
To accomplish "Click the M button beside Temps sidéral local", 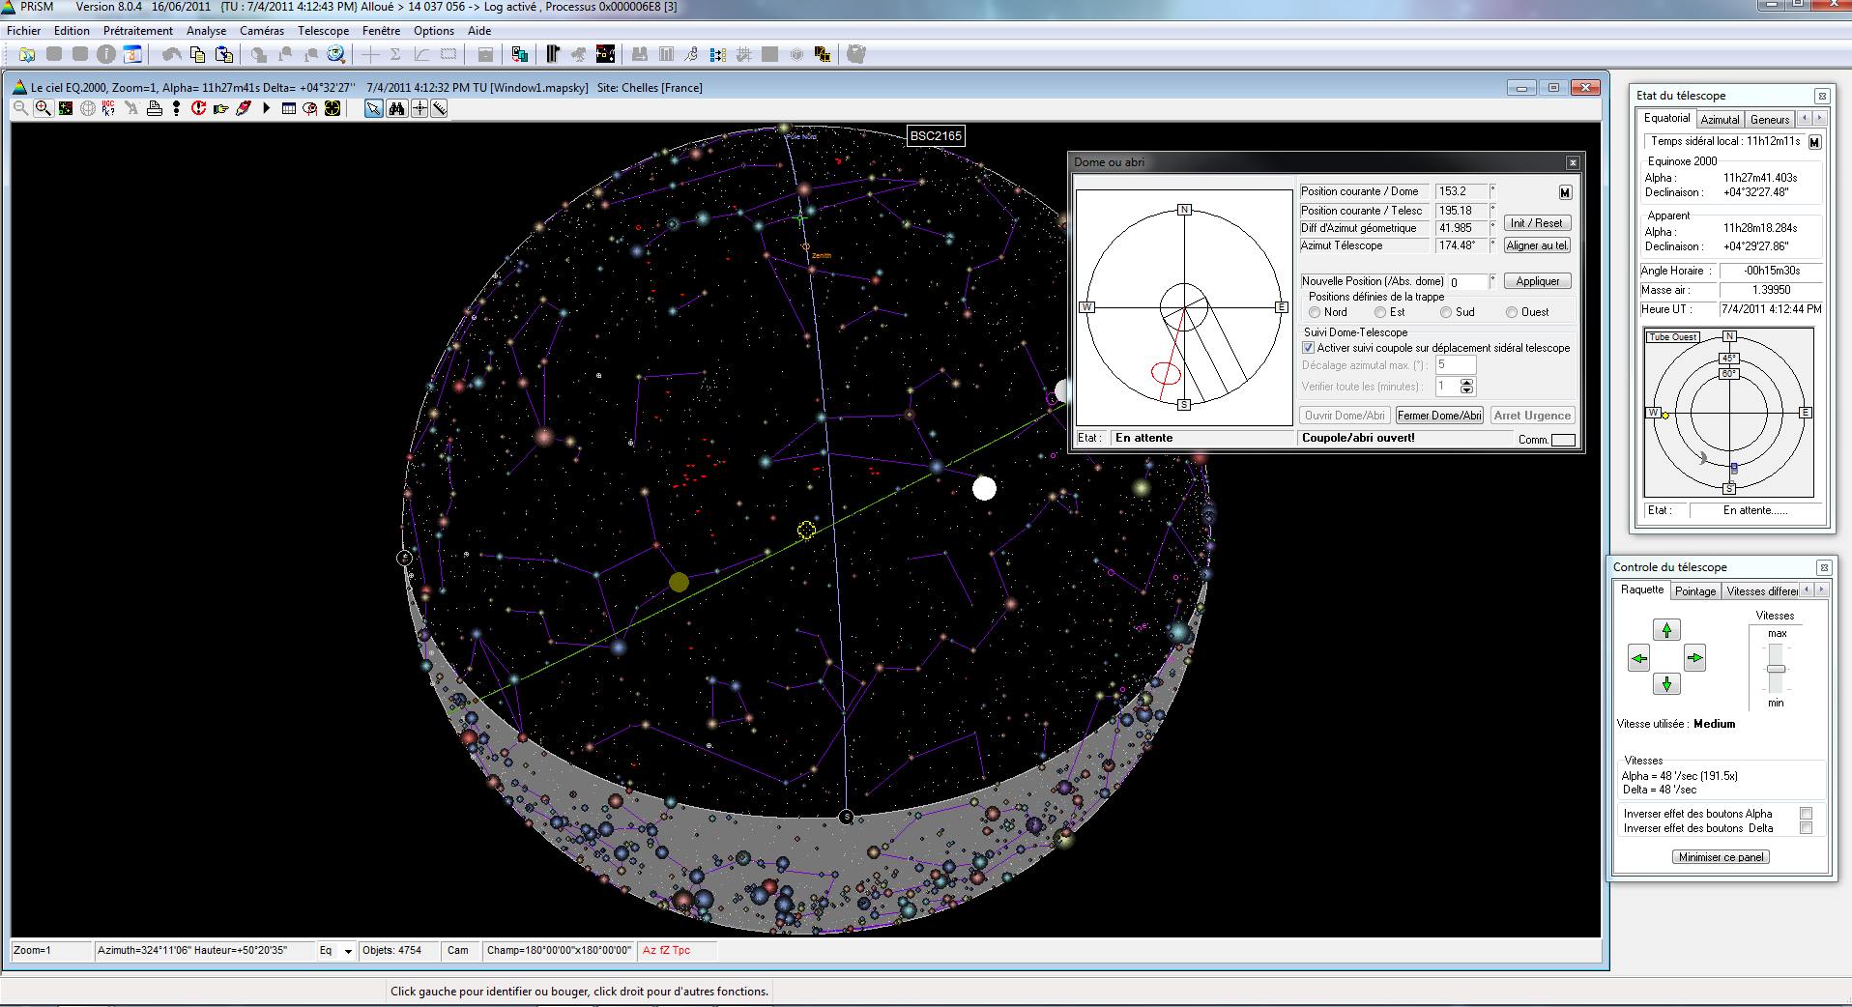I will (x=1814, y=142).
